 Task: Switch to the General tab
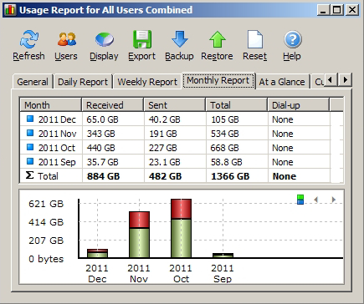33,82
